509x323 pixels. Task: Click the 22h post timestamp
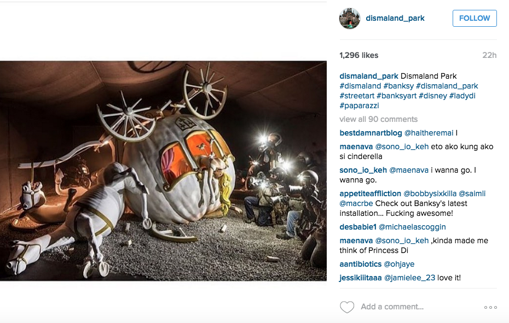pos(489,55)
